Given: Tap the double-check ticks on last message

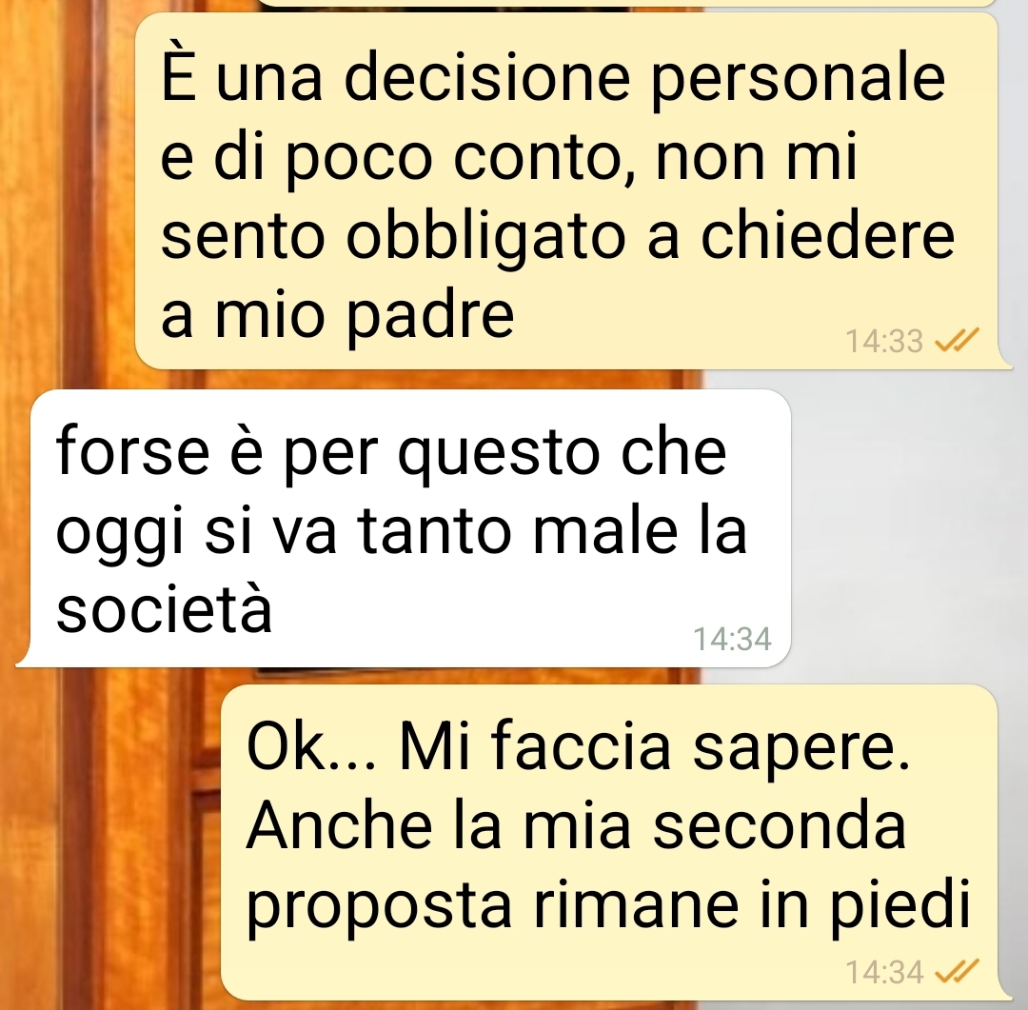Looking at the screenshot, I should [x=956, y=971].
